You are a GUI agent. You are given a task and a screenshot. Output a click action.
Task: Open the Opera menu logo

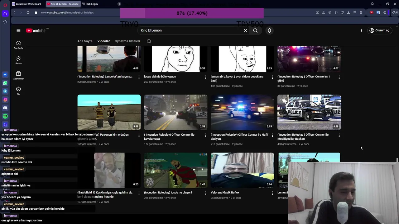tap(5, 4)
